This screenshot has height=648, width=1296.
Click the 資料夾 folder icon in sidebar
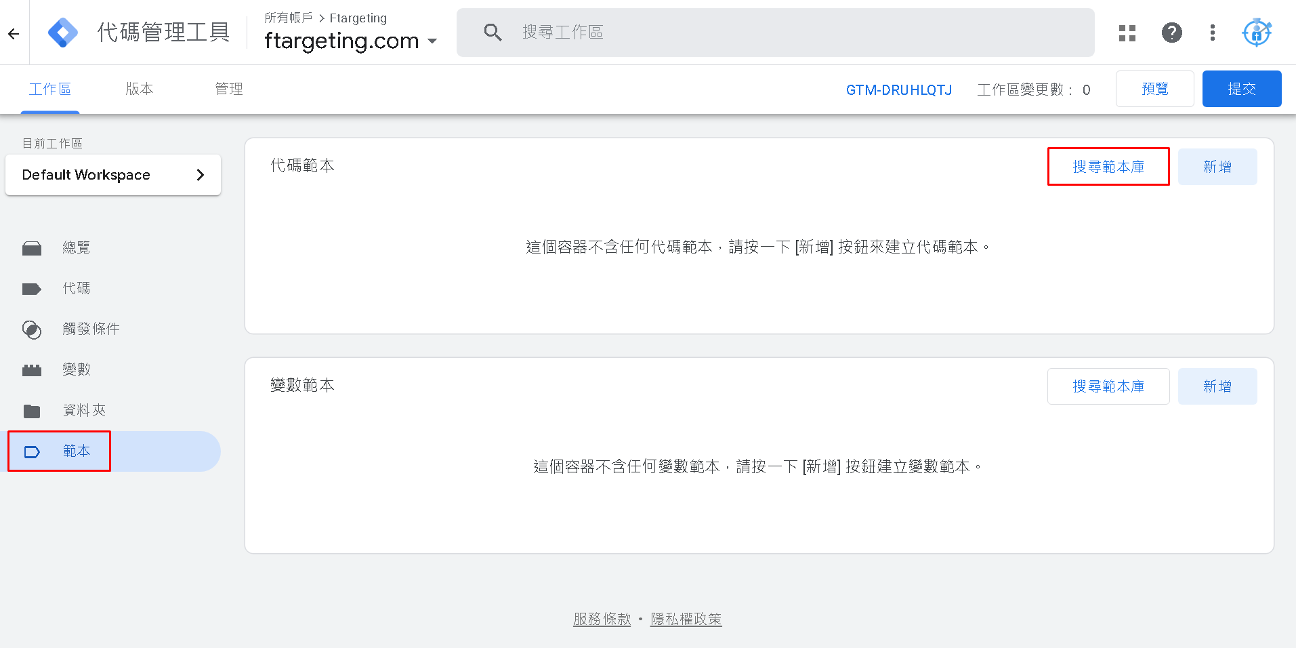click(x=32, y=411)
